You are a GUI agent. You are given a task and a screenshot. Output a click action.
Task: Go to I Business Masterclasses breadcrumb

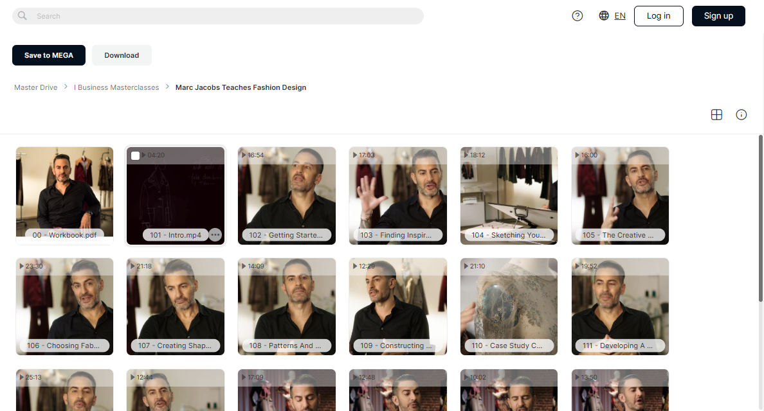(116, 87)
